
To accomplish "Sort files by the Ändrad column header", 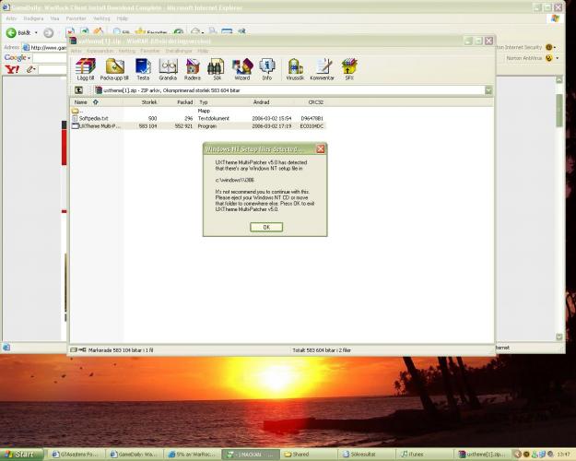I will click(x=262, y=102).
